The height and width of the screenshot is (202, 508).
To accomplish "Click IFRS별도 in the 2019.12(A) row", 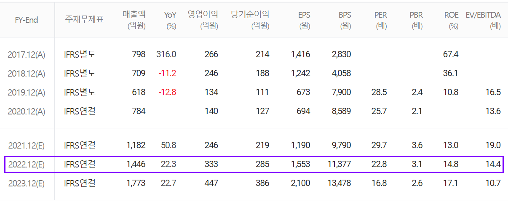I will pos(80,92).
